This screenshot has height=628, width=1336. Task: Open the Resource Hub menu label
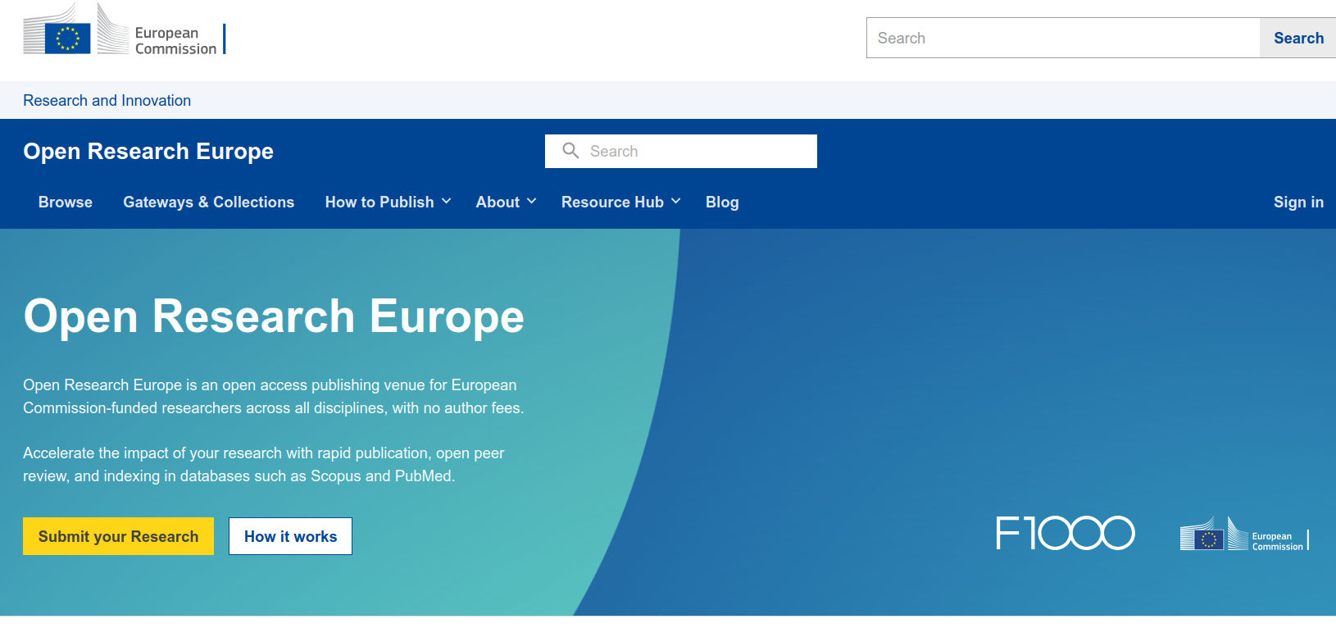coord(612,203)
